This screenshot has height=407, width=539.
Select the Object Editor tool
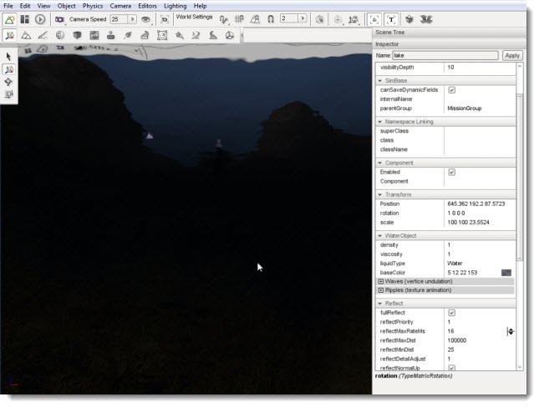pos(10,35)
